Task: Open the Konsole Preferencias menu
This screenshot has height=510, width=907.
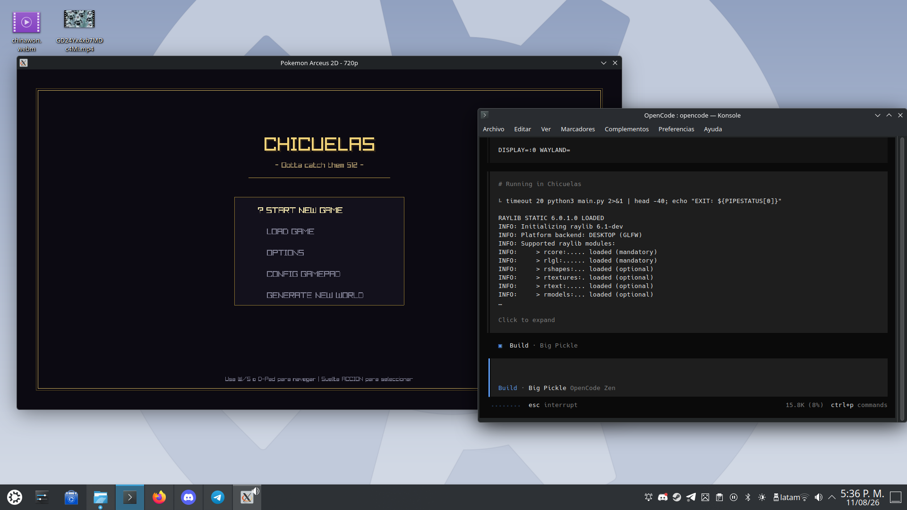Action: pyautogui.click(x=676, y=129)
